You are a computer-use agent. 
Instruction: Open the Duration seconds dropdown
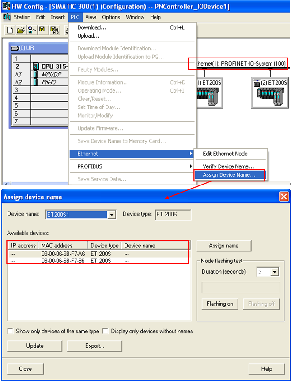point(275,272)
